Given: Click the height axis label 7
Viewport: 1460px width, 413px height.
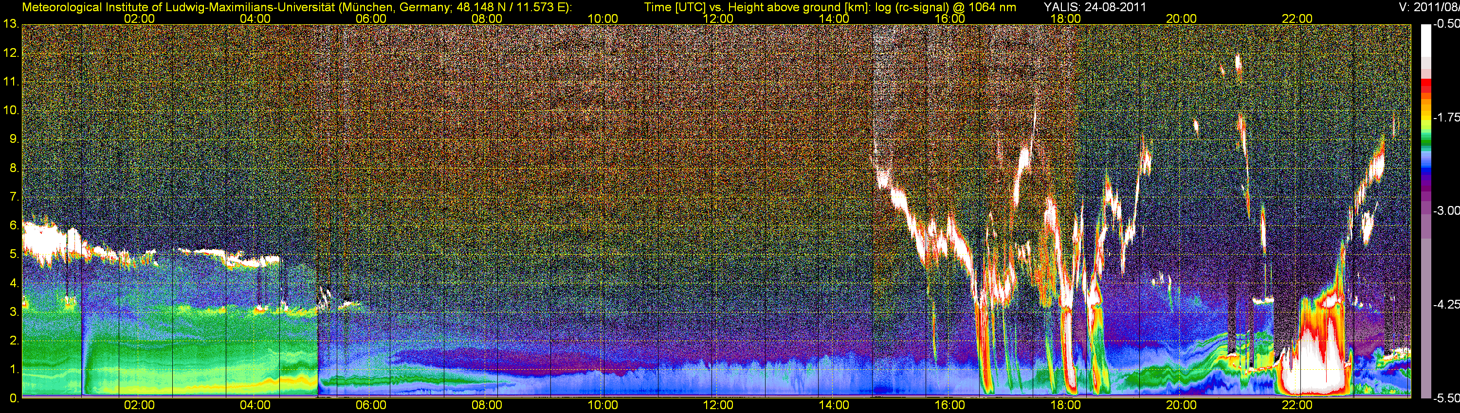Looking at the screenshot, I should [x=14, y=197].
